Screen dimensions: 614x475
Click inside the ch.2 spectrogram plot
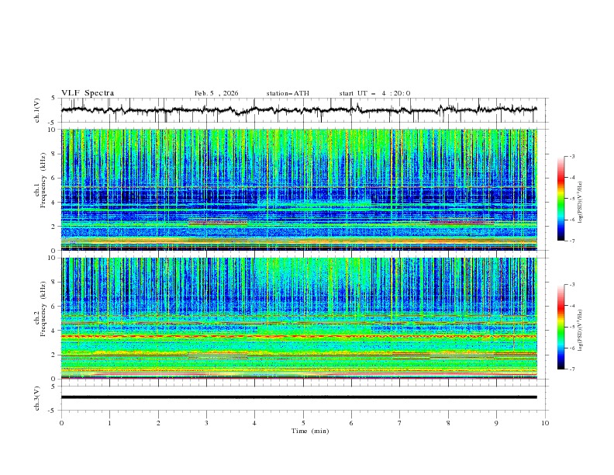coord(299,318)
